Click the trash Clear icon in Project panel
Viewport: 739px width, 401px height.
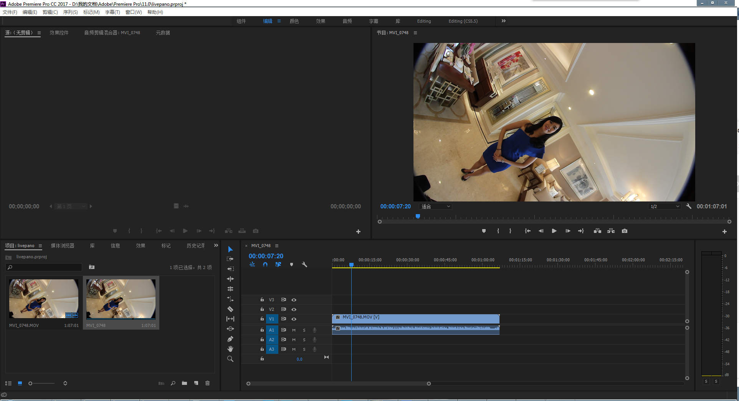pos(208,383)
